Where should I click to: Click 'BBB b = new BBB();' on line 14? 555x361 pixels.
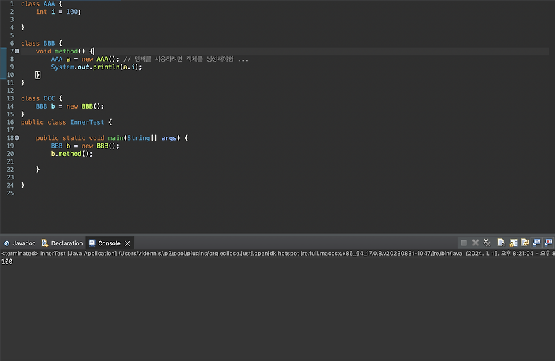click(70, 107)
